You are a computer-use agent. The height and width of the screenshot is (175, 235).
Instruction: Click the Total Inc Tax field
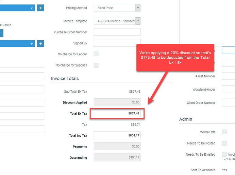pos(117,135)
